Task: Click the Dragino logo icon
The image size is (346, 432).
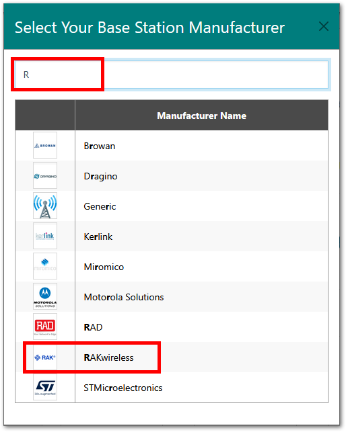Action: 45,175
